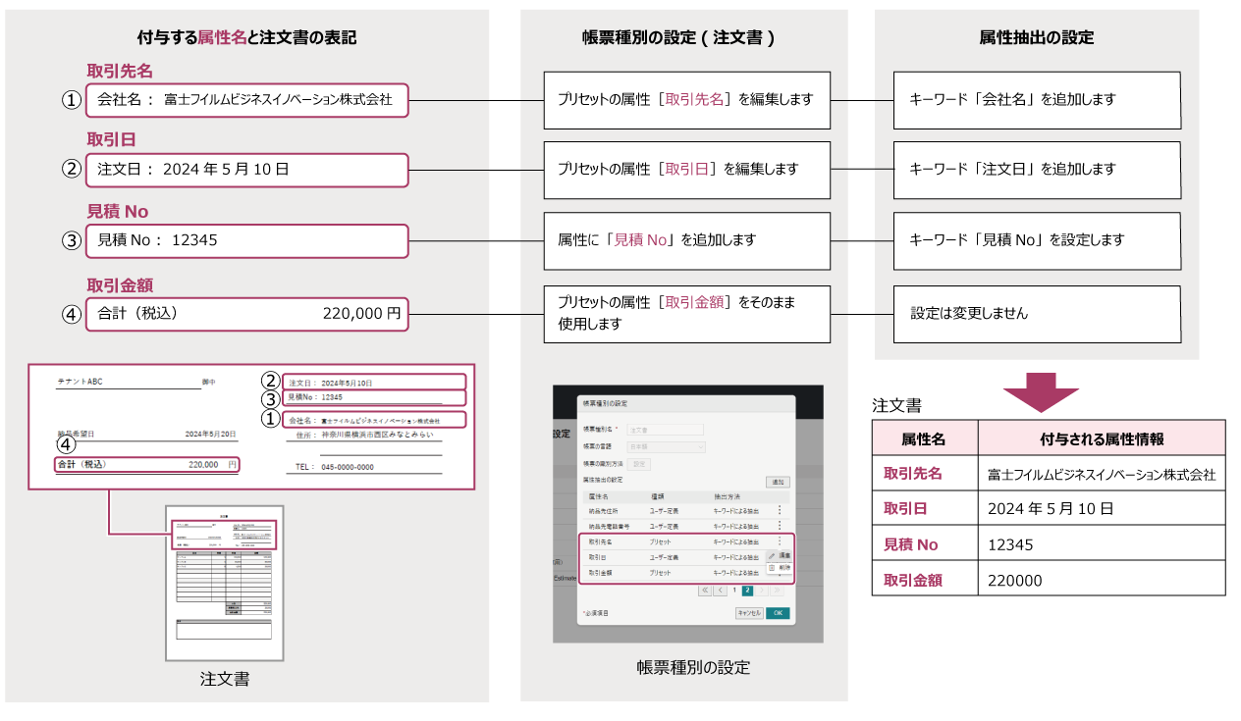Screen dimensions: 1241x721
Task: Click 富士フイルムビジネスイノベーション株式会社 cell in result table
Action: click(x=1102, y=474)
